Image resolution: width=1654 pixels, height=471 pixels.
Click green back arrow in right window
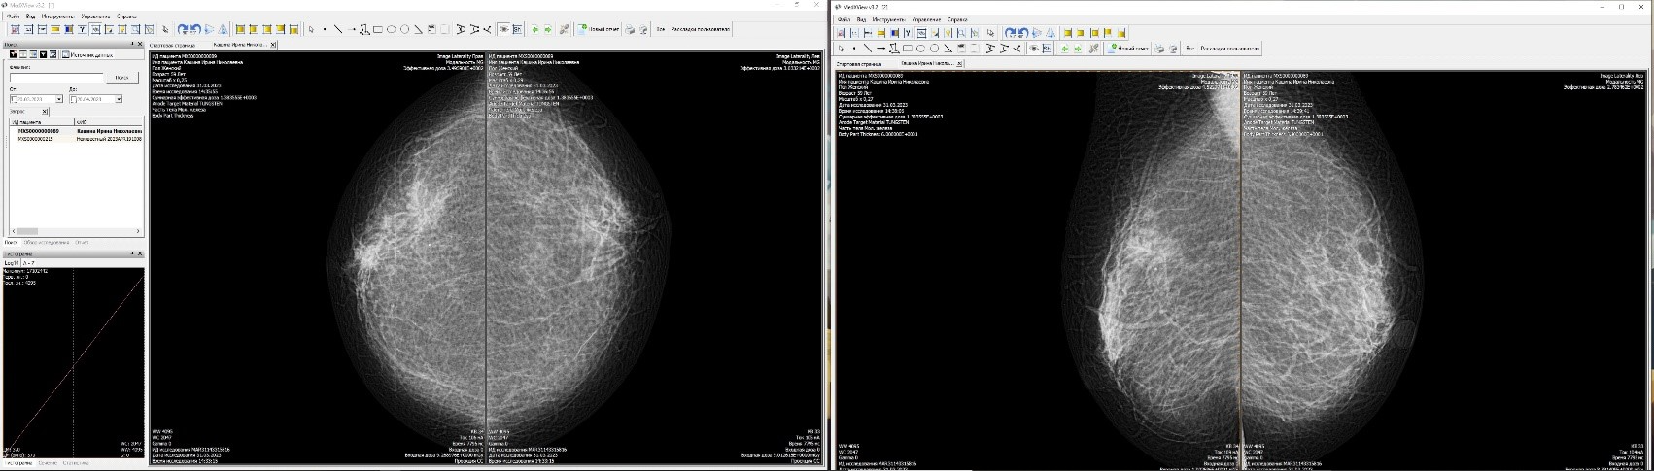point(1064,49)
